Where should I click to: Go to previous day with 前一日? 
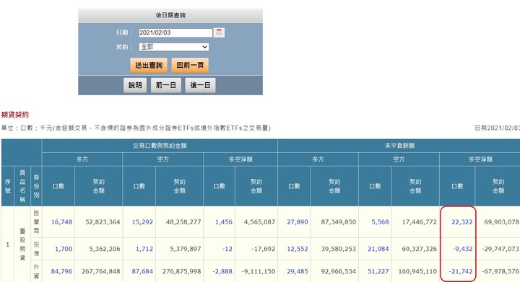pos(166,85)
